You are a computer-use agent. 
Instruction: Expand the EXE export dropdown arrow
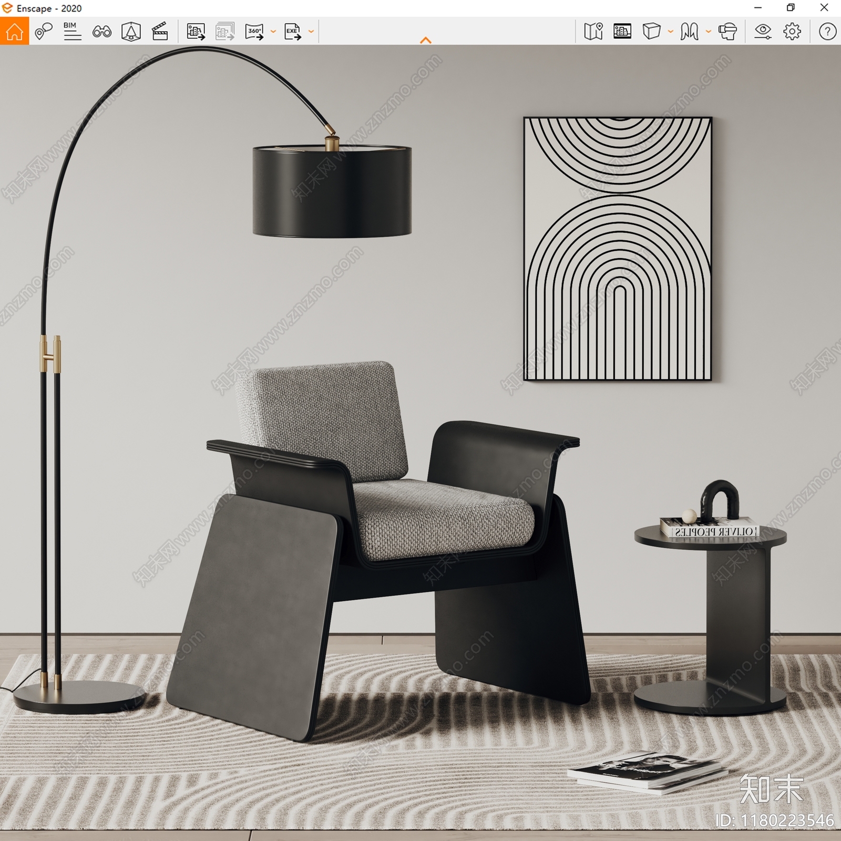pos(311,32)
